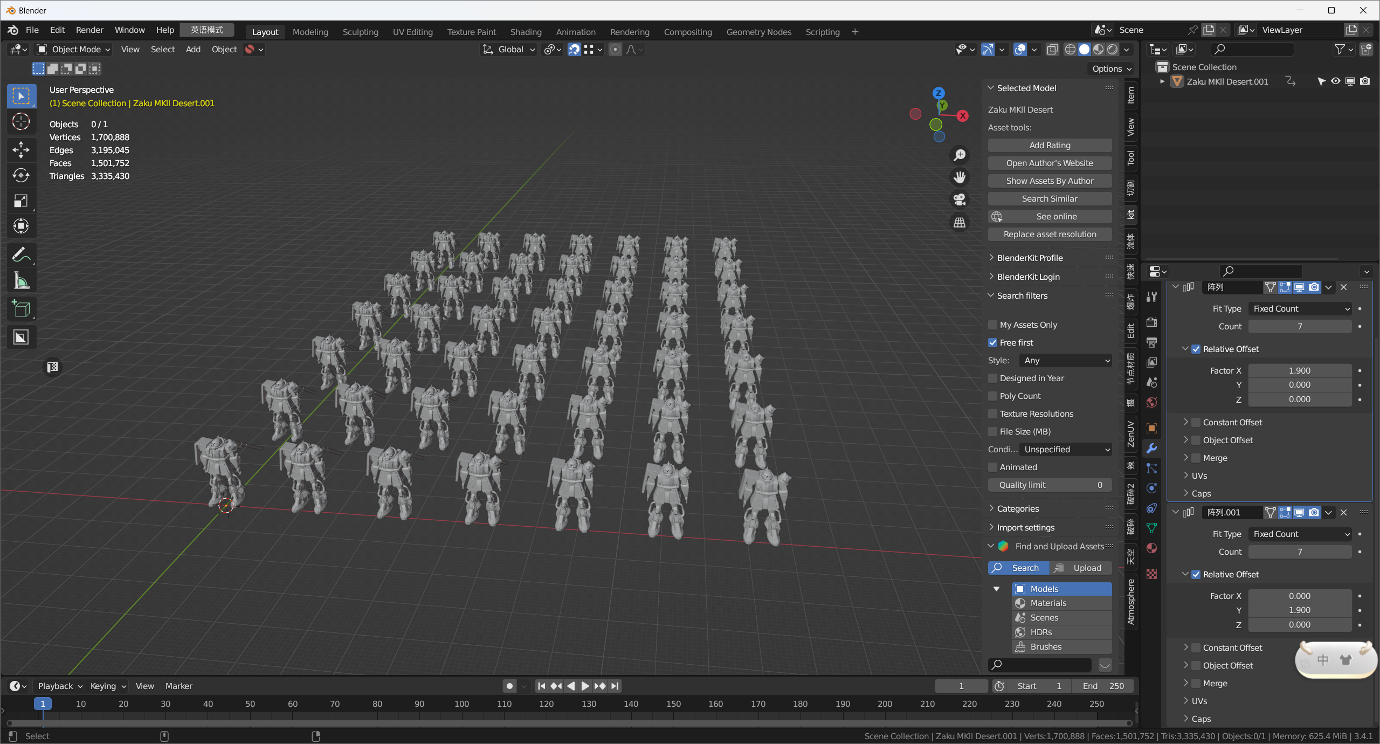This screenshot has width=1380, height=744.
Task: Switch to the Sculpting workspace tab
Action: point(361,32)
